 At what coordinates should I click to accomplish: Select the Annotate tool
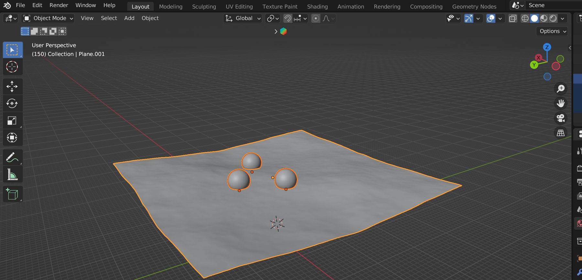coord(13,158)
